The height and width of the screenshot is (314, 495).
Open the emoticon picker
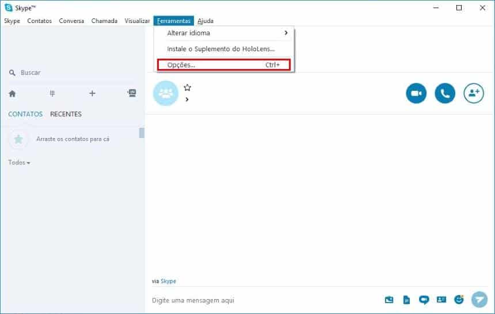tap(459, 299)
